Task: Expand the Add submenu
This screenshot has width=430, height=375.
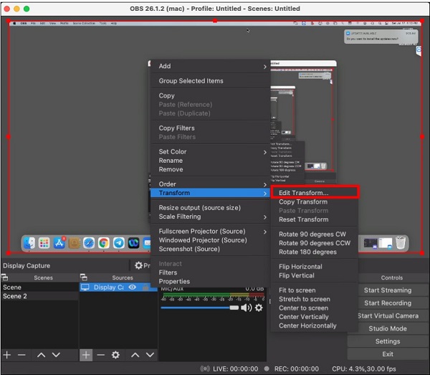Action: [210, 66]
